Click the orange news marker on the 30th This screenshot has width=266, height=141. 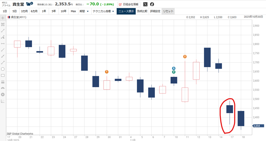click(107, 72)
